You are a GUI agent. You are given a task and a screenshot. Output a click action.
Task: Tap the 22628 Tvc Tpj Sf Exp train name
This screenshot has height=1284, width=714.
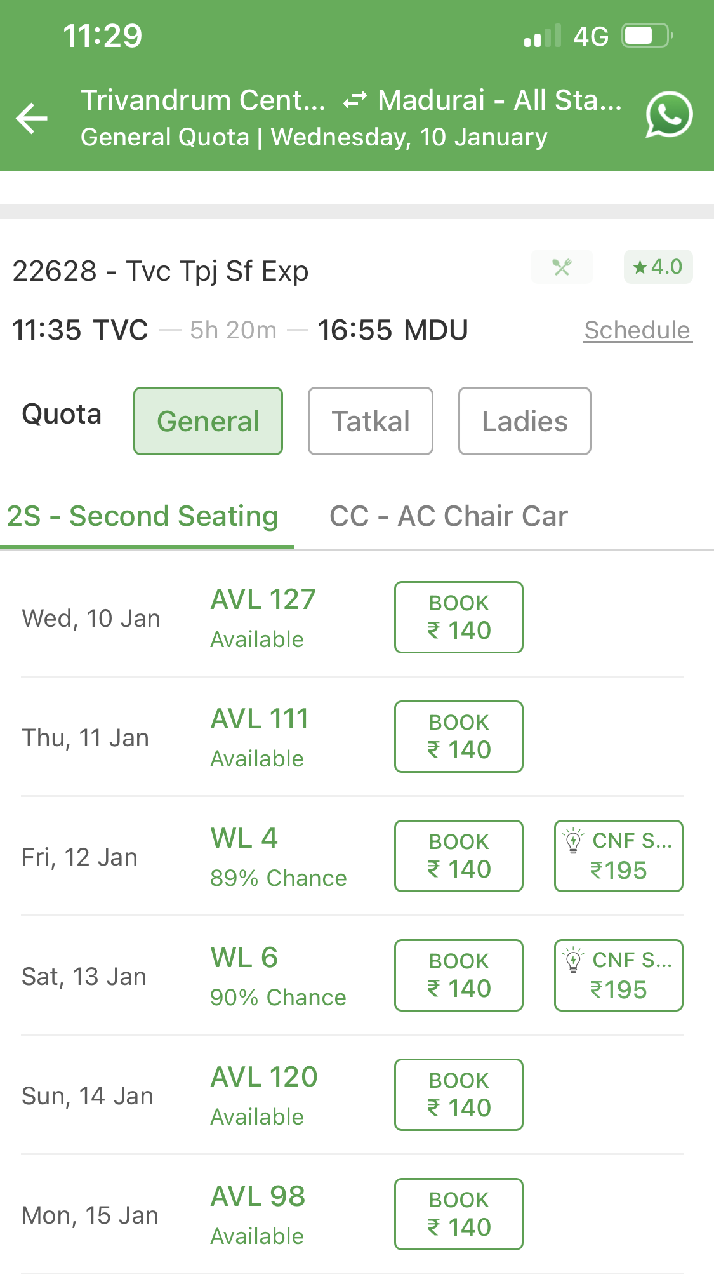tap(161, 271)
